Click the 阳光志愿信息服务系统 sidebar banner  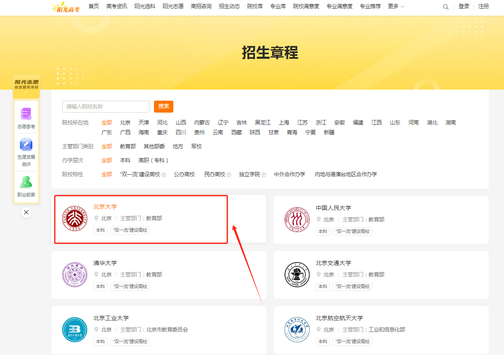point(26,86)
